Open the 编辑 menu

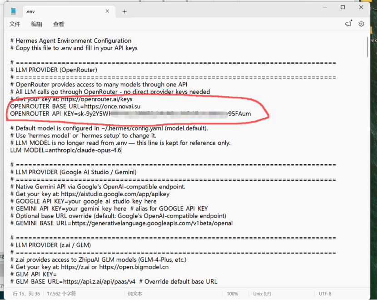tap(37, 24)
